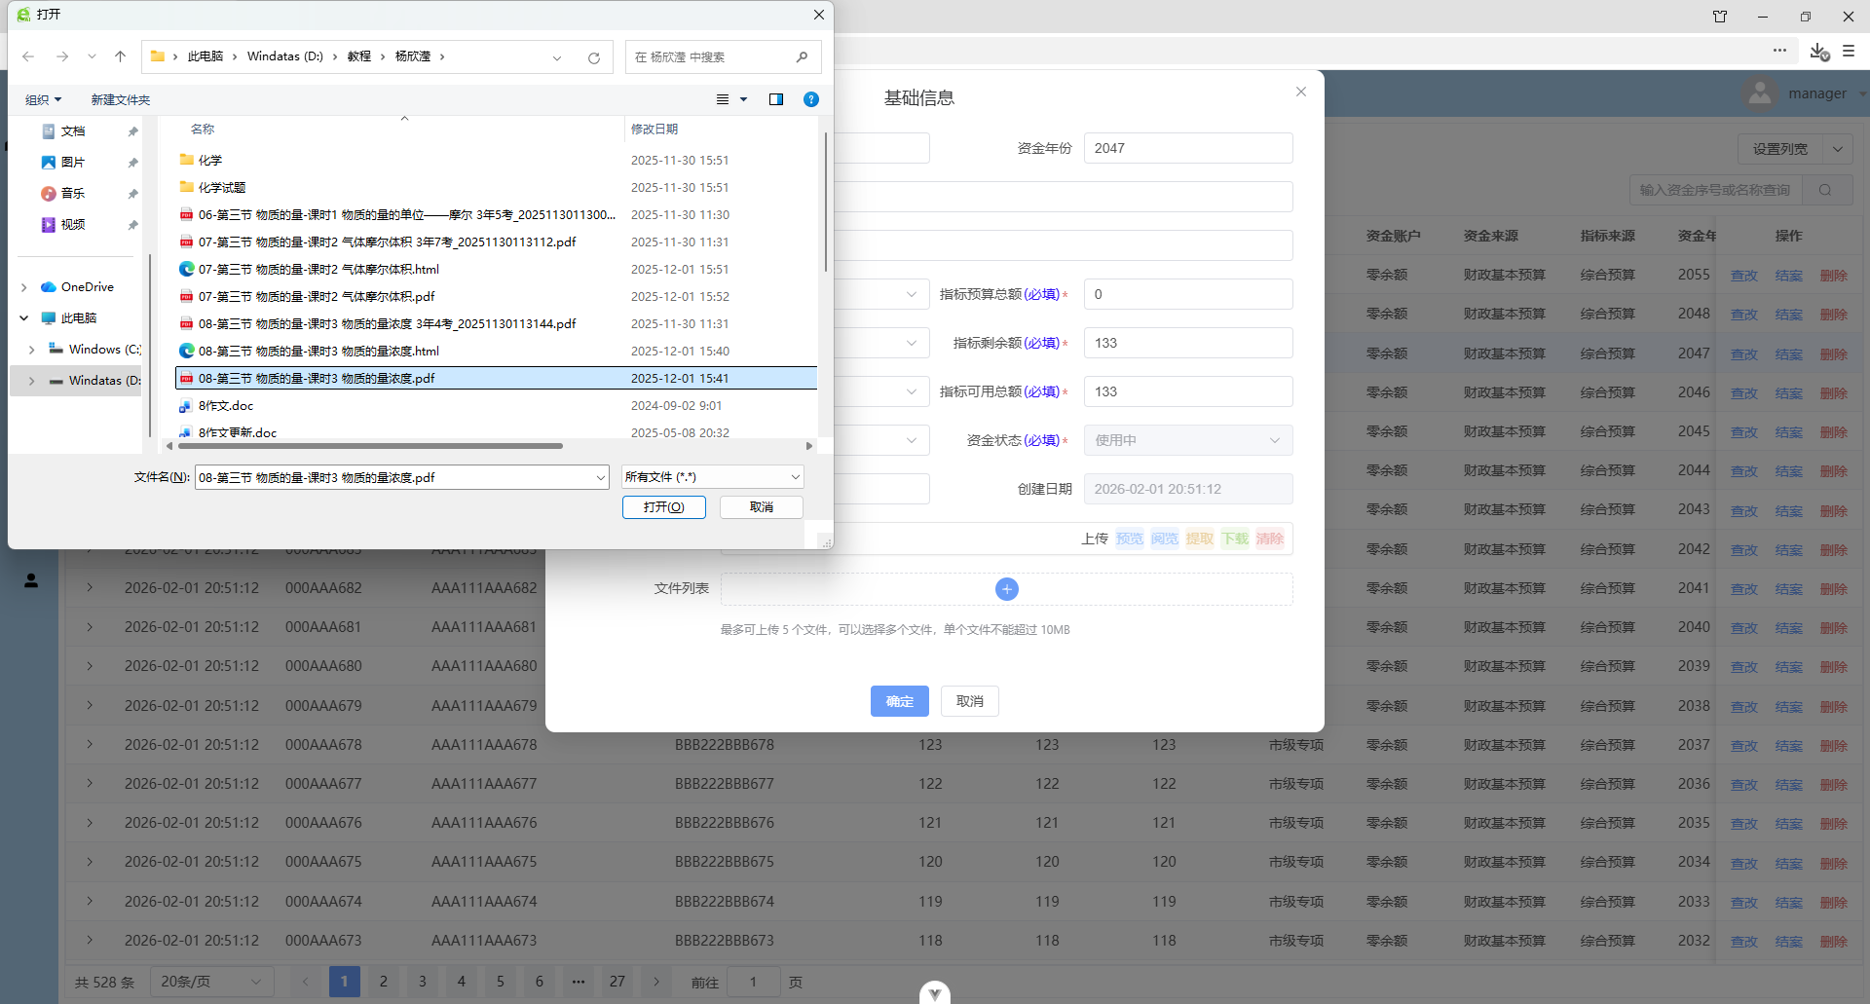Open file type filter 所有文件 dropdown
Screen dimensions: 1870x1004
click(713, 477)
